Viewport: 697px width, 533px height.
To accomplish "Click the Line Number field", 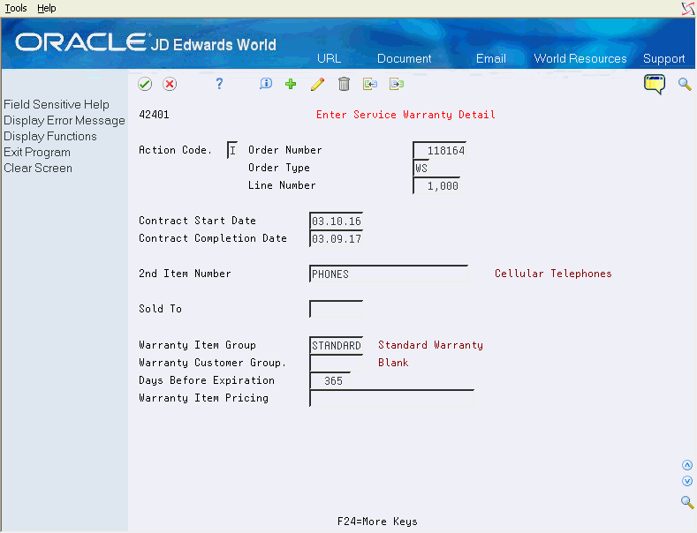I will click(x=436, y=185).
